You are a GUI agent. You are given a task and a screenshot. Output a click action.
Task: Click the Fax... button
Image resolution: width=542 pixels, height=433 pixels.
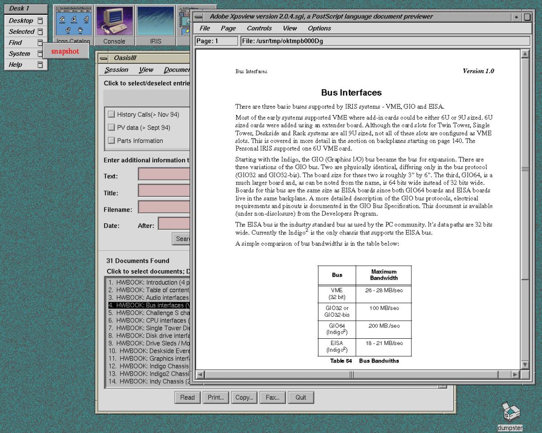pyautogui.click(x=273, y=397)
